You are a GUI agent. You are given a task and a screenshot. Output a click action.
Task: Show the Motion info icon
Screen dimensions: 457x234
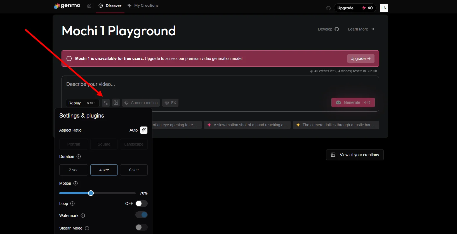point(76,183)
